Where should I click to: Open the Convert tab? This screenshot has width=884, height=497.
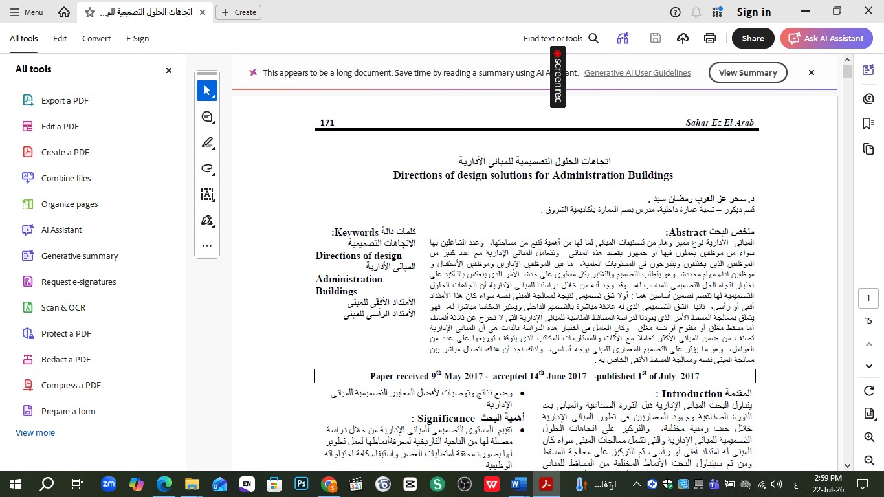(96, 38)
